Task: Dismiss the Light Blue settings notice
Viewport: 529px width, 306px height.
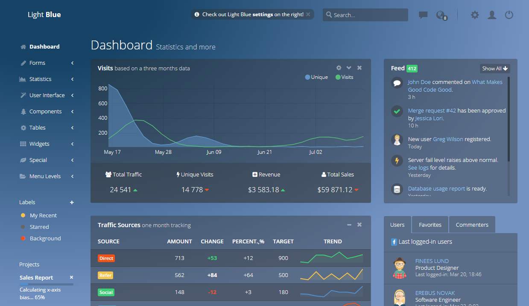Action: pos(308,14)
